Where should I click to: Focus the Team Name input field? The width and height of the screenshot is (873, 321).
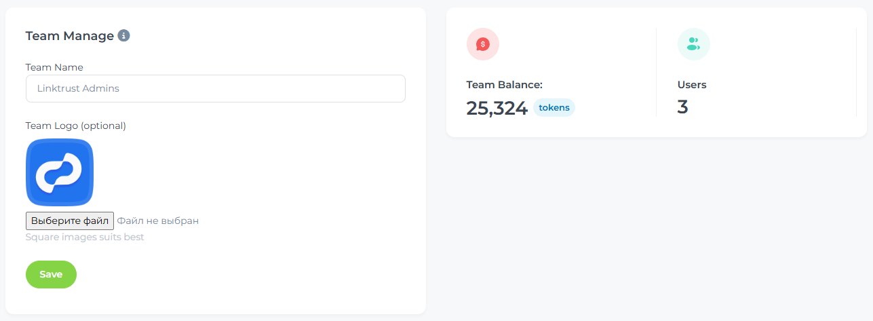click(215, 88)
